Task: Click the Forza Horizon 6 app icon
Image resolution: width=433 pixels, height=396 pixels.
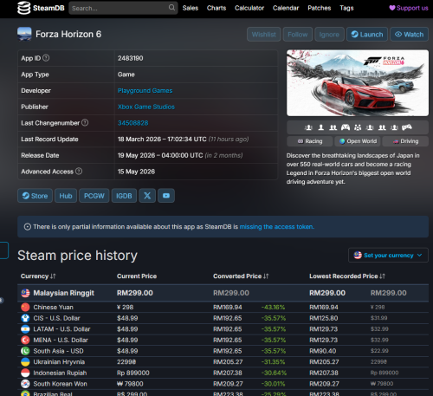Action: pyautogui.click(x=24, y=34)
